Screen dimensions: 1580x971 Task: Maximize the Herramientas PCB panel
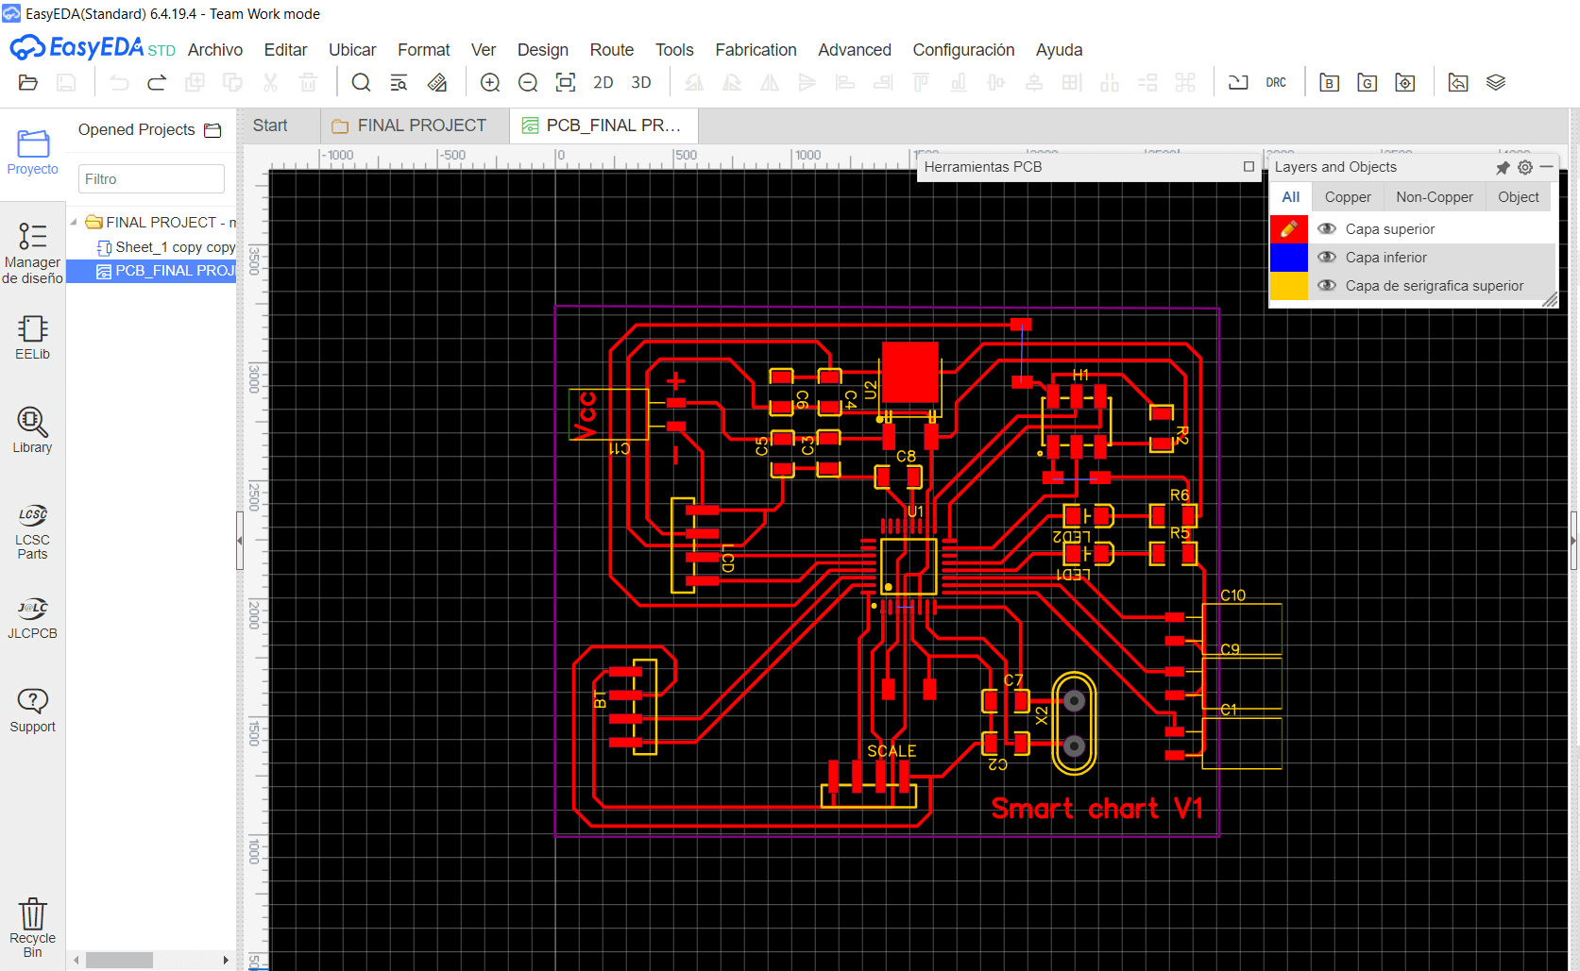click(1249, 167)
